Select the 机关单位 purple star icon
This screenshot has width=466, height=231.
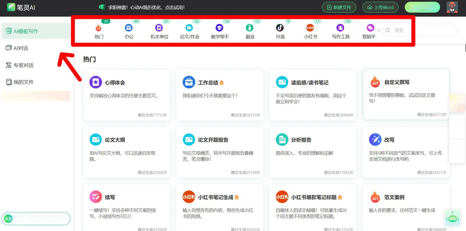pyautogui.click(x=159, y=28)
